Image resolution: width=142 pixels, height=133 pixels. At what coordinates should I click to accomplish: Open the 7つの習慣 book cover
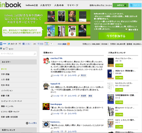(x=72, y=31)
